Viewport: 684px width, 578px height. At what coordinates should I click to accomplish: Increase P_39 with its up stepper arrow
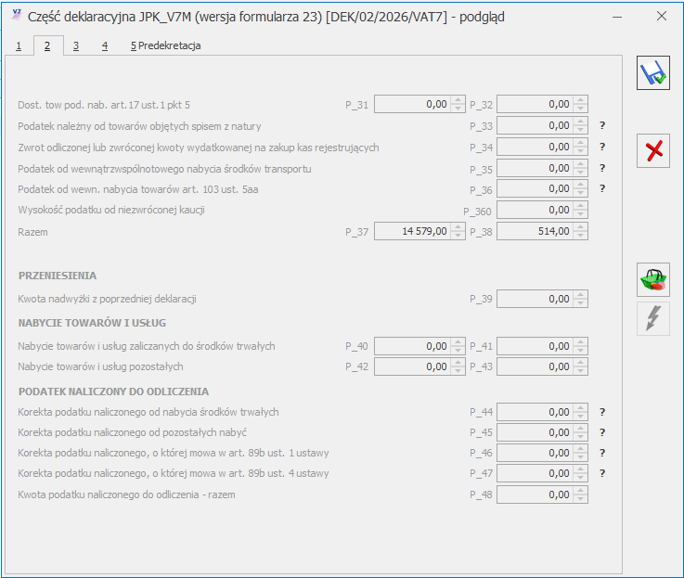(x=581, y=295)
